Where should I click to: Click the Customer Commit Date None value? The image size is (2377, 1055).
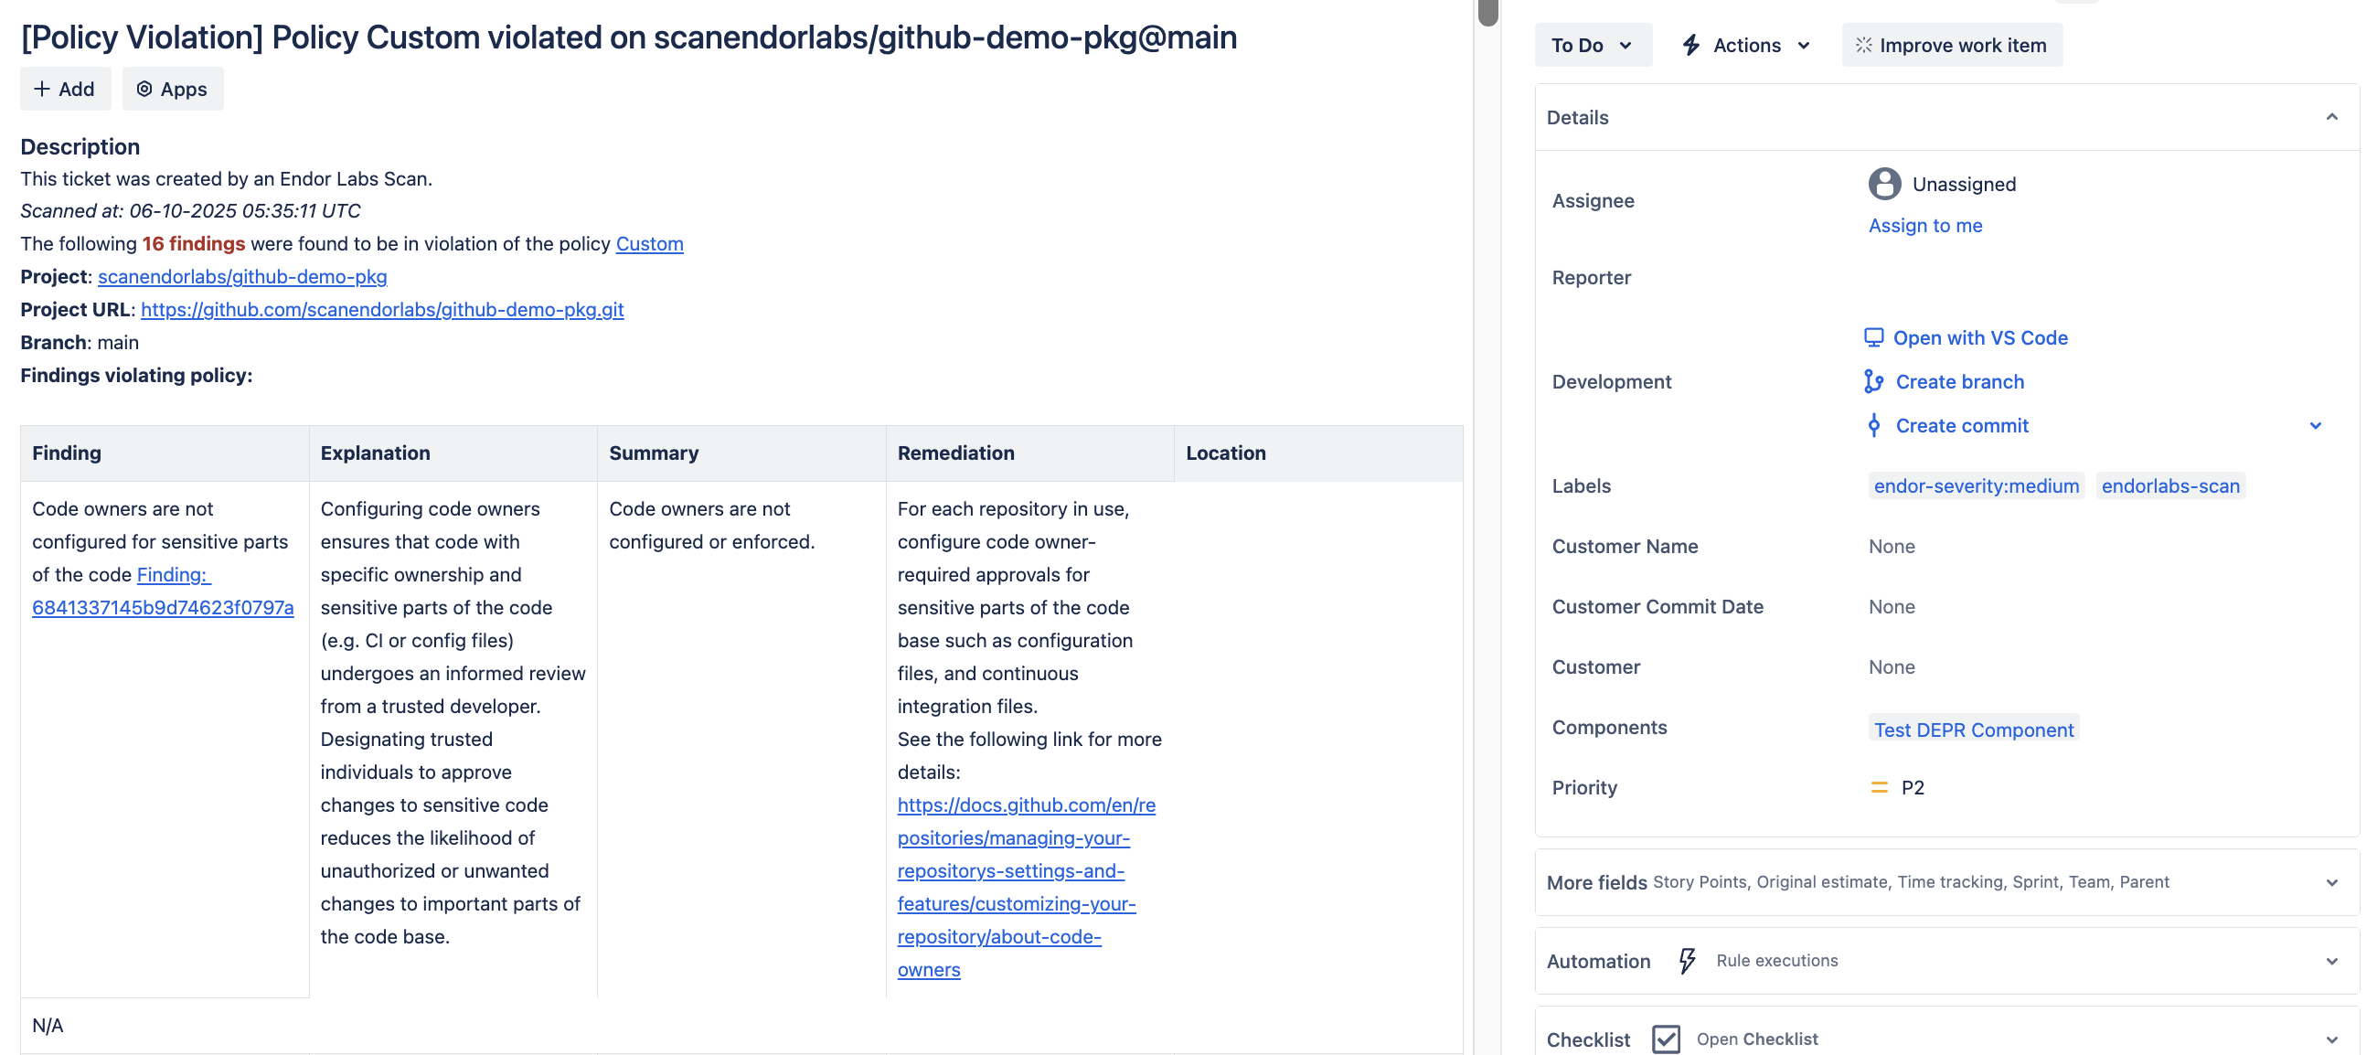point(1892,606)
